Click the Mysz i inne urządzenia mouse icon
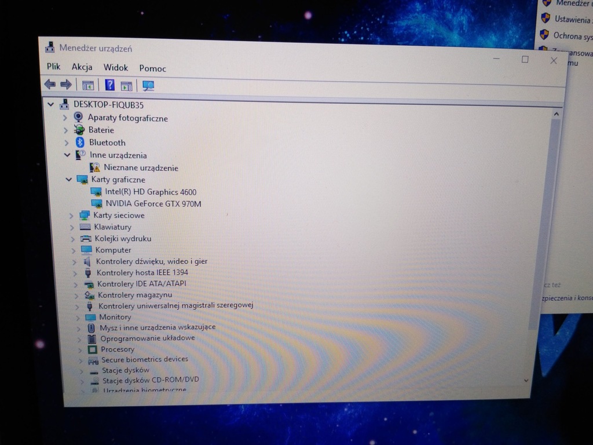This screenshot has width=593, height=445. tap(91, 328)
